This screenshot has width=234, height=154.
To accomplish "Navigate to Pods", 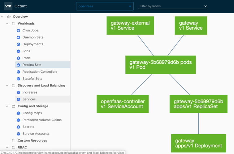I will [26, 58].
